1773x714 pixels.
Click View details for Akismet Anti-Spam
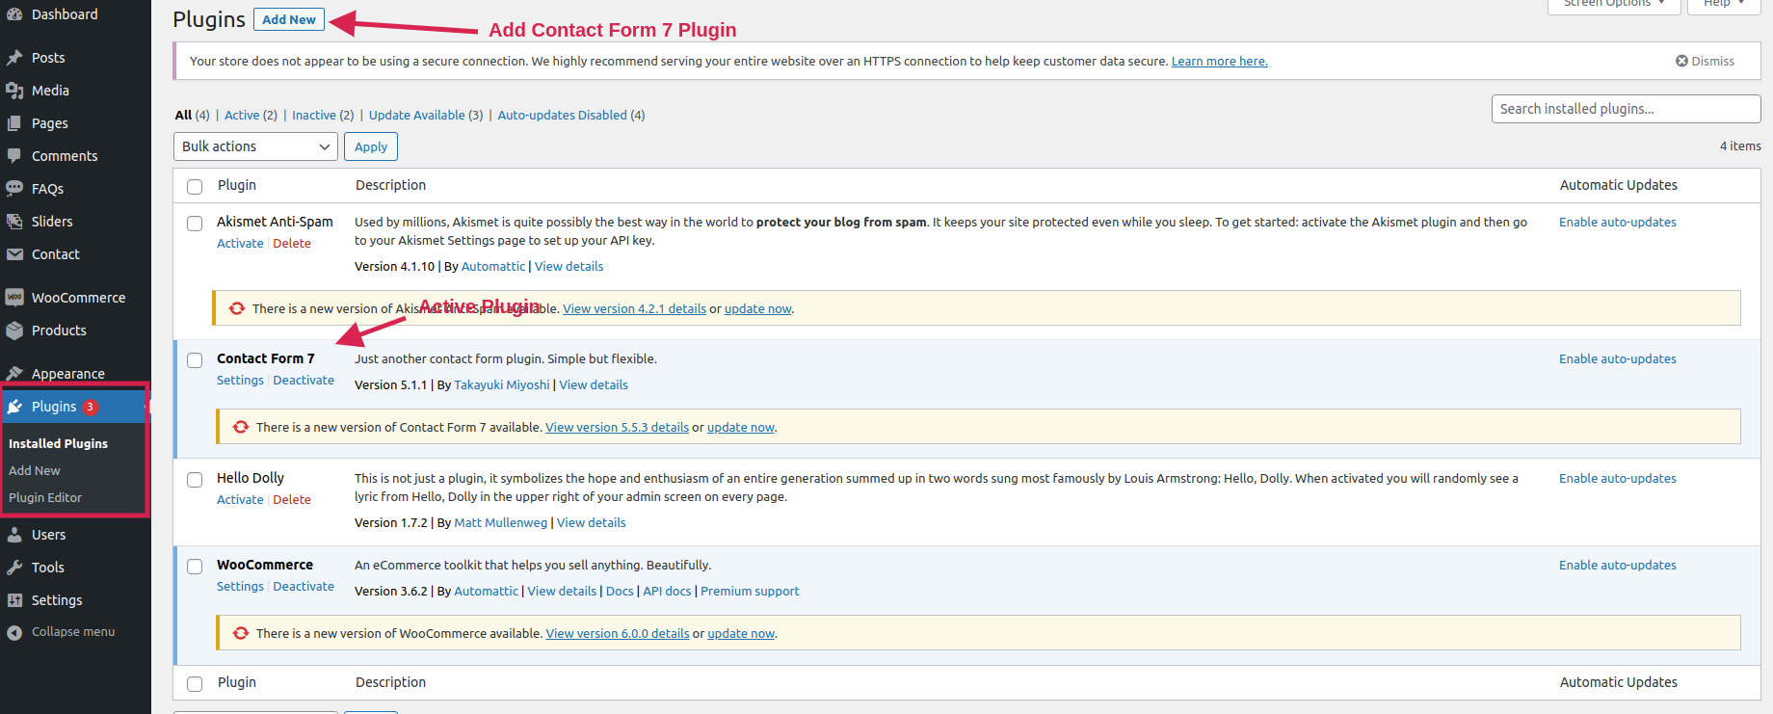pos(569,267)
